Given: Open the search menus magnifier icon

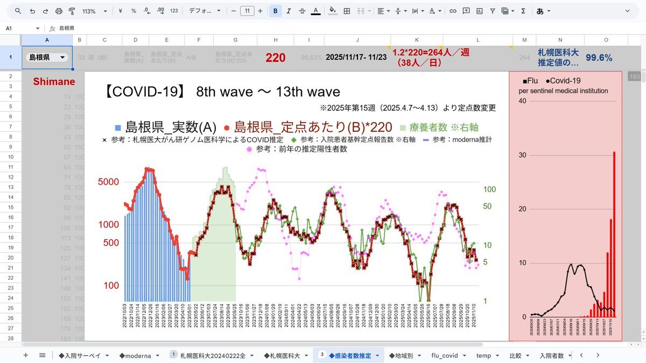Looking at the screenshot, I should pyautogui.click(x=18, y=11).
